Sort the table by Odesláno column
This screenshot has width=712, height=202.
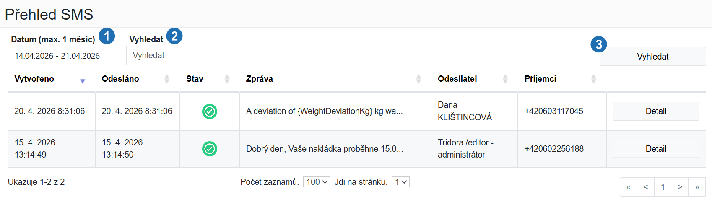pos(167,79)
